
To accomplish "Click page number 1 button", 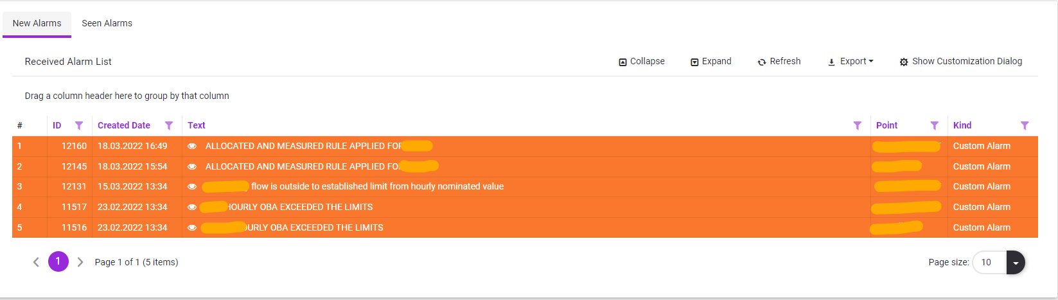I will point(58,261).
